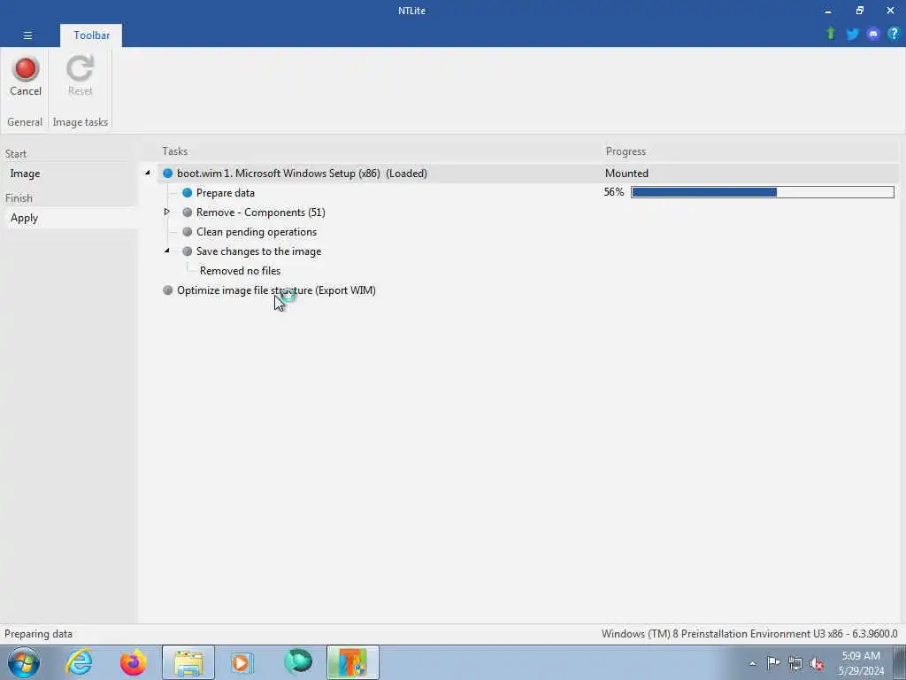906x680 pixels.
Task: Select Save changes to the image text
Action: (x=259, y=251)
